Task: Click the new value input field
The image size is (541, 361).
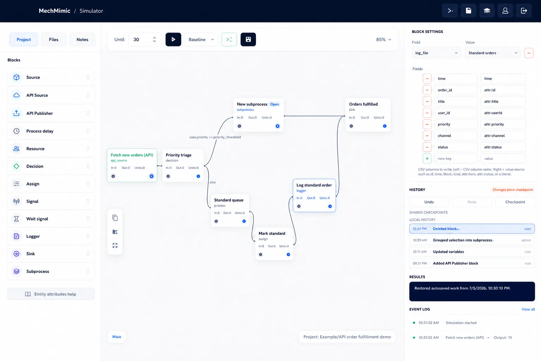Action: 503,158
